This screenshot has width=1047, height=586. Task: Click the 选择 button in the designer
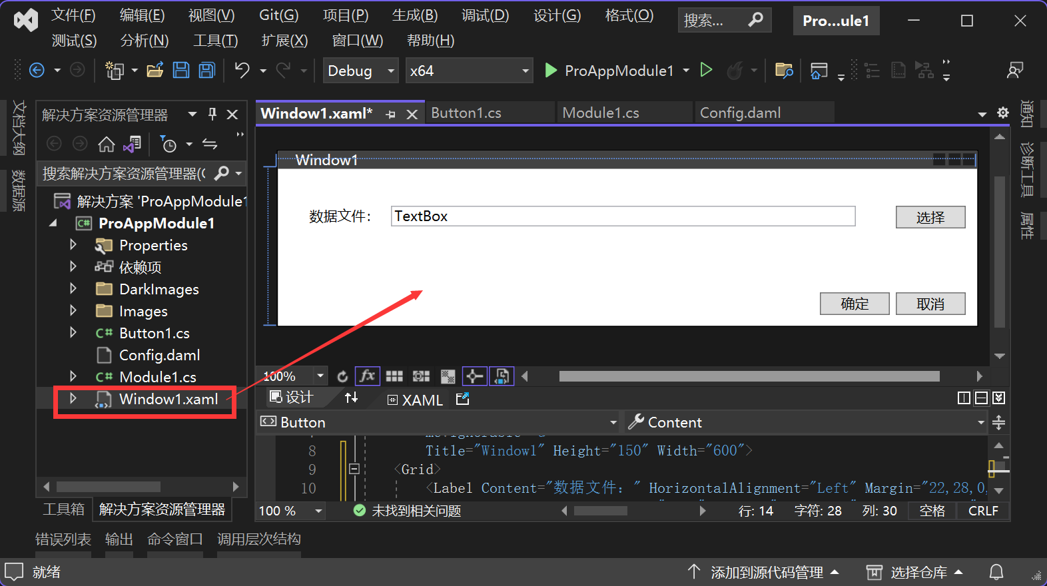point(930,217)
